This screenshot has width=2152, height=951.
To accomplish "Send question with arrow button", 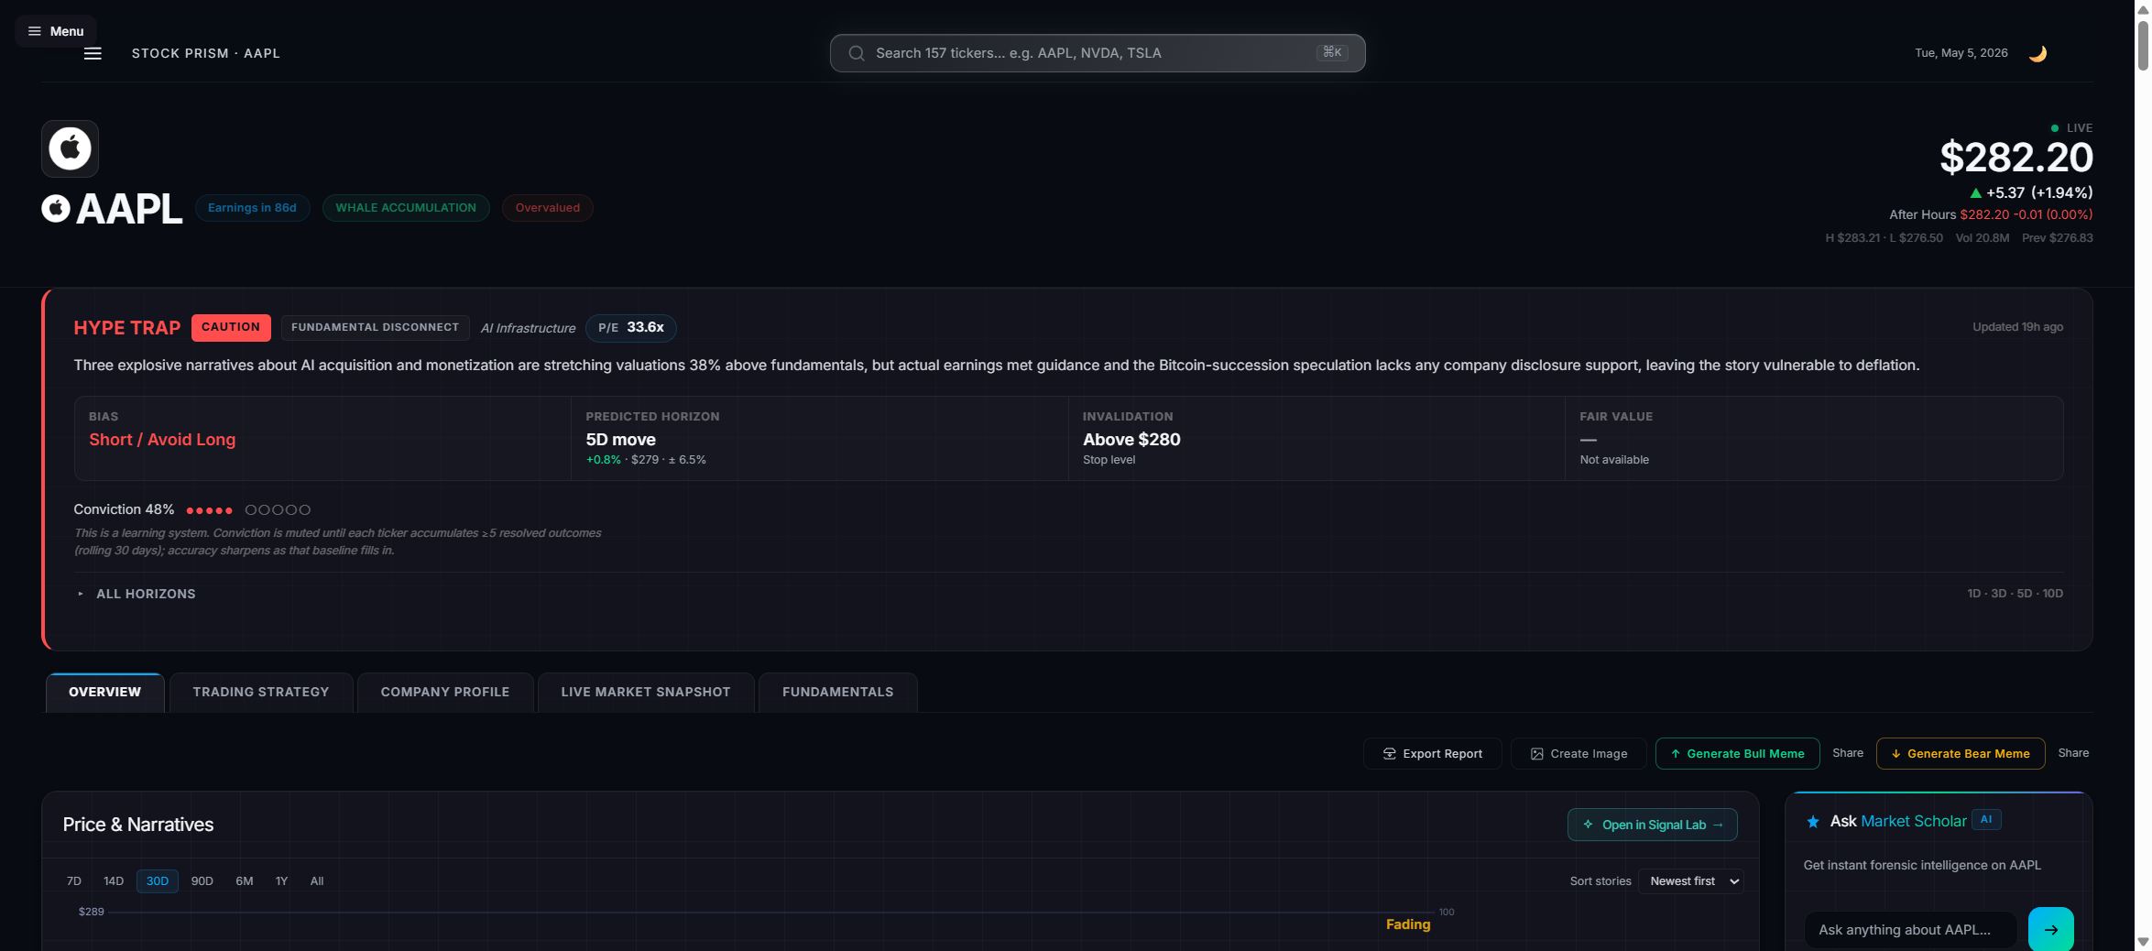I will (2051, 929).
